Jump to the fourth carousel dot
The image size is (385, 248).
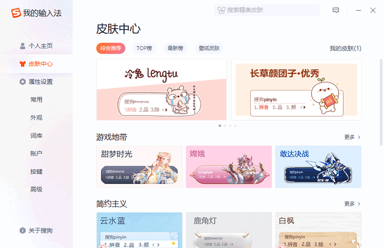[x=235, y=126]
